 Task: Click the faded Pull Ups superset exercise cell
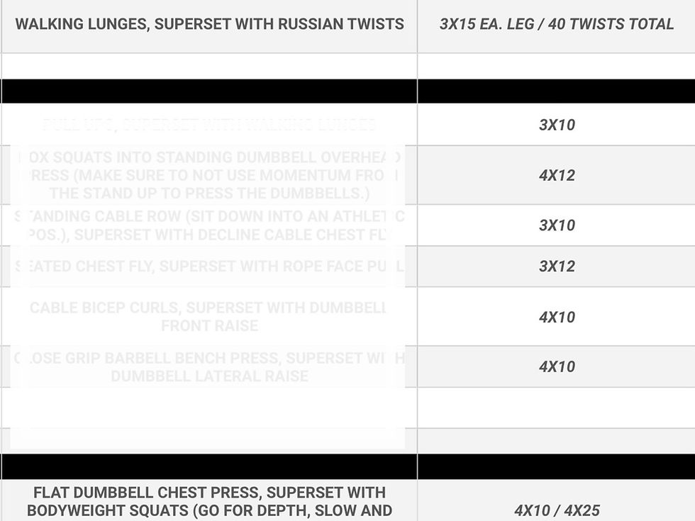209,125
